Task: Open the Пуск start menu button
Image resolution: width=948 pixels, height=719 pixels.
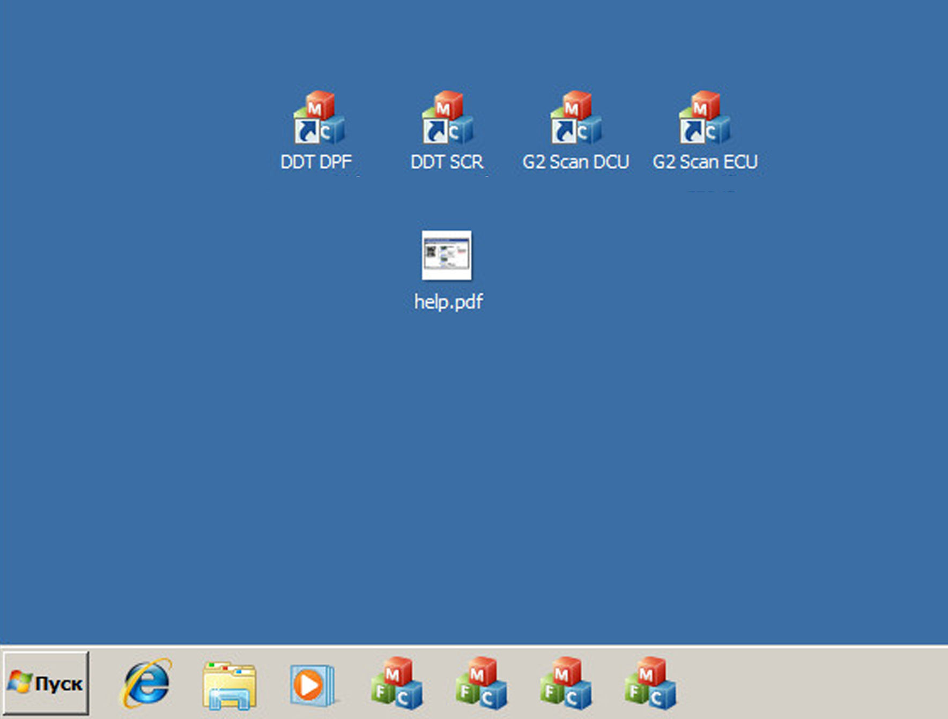Action: tap(46, 683)
